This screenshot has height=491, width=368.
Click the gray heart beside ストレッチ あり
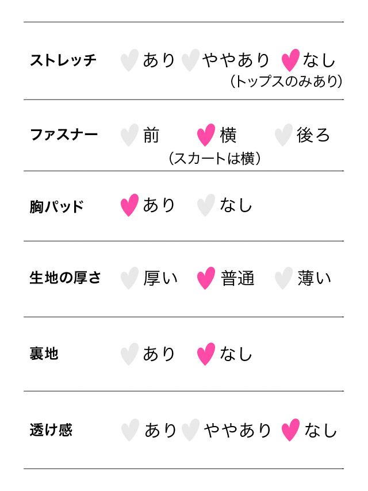[x=129, y=60]
